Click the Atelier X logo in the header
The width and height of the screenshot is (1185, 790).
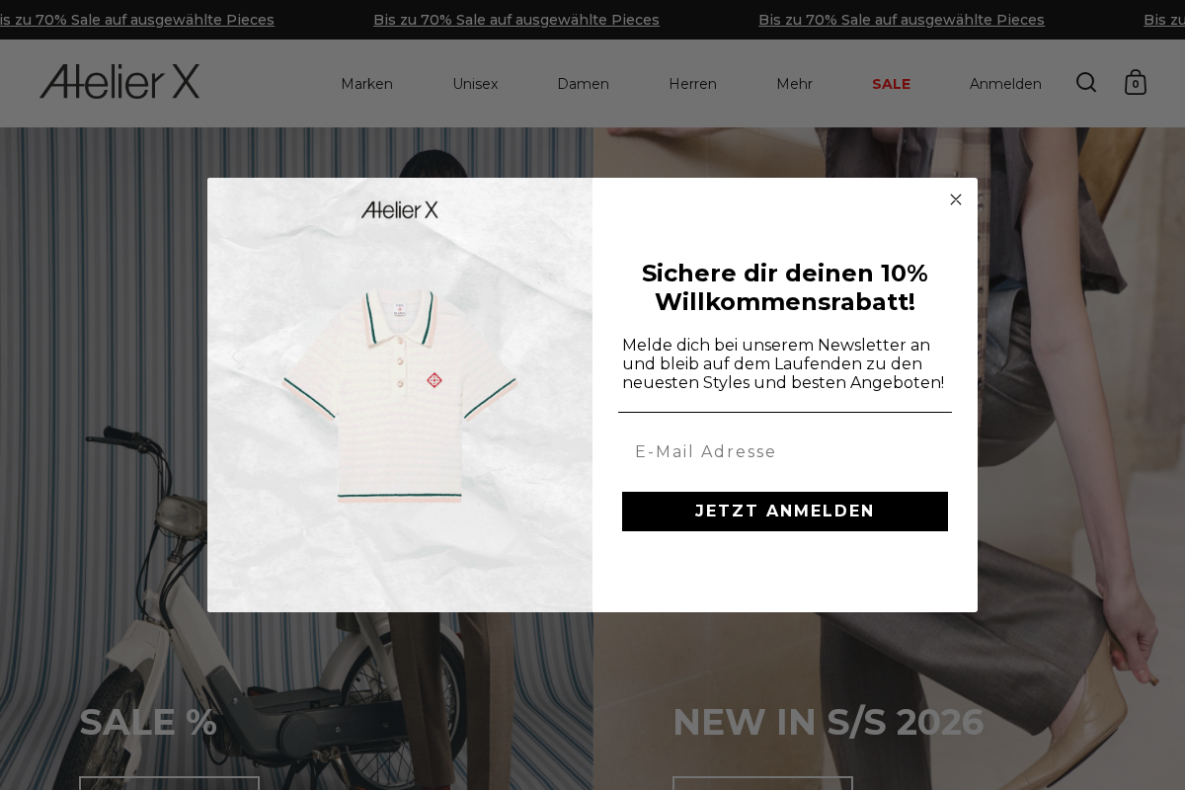click(119, 82)
